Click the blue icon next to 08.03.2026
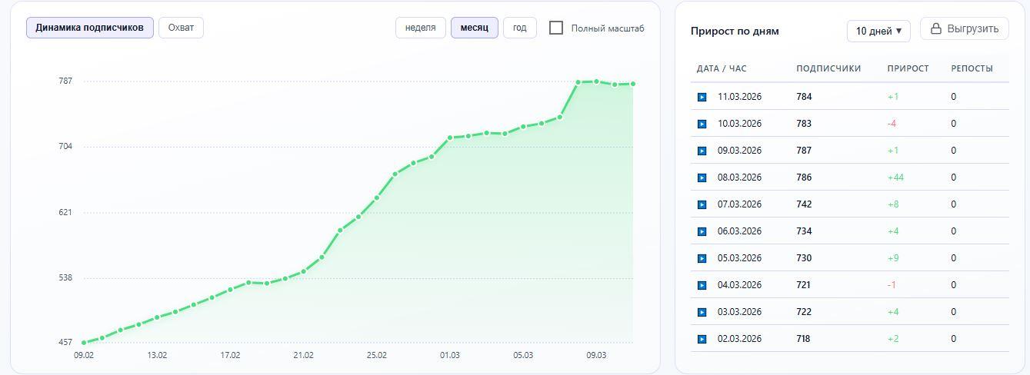 click(702, 178)
